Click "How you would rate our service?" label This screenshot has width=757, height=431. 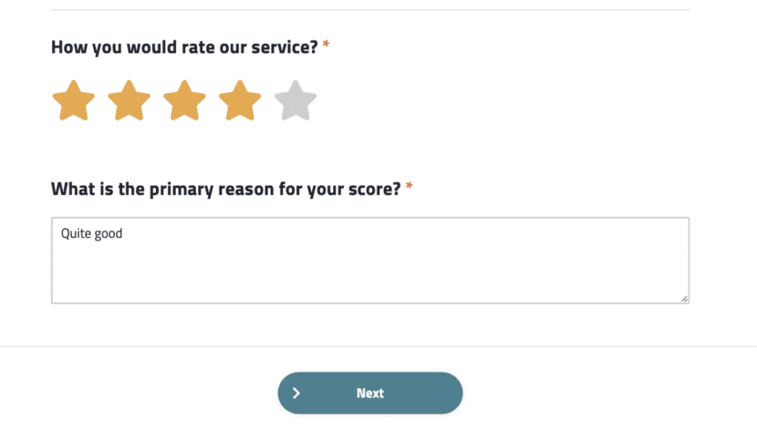(184, 46)
